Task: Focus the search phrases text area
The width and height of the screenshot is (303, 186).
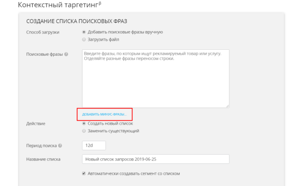Action: click(156, 78)
